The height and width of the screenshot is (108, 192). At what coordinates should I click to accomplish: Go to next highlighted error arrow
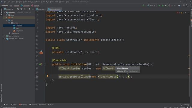(188, 13)
